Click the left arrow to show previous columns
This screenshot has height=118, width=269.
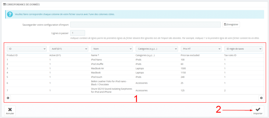8,98
